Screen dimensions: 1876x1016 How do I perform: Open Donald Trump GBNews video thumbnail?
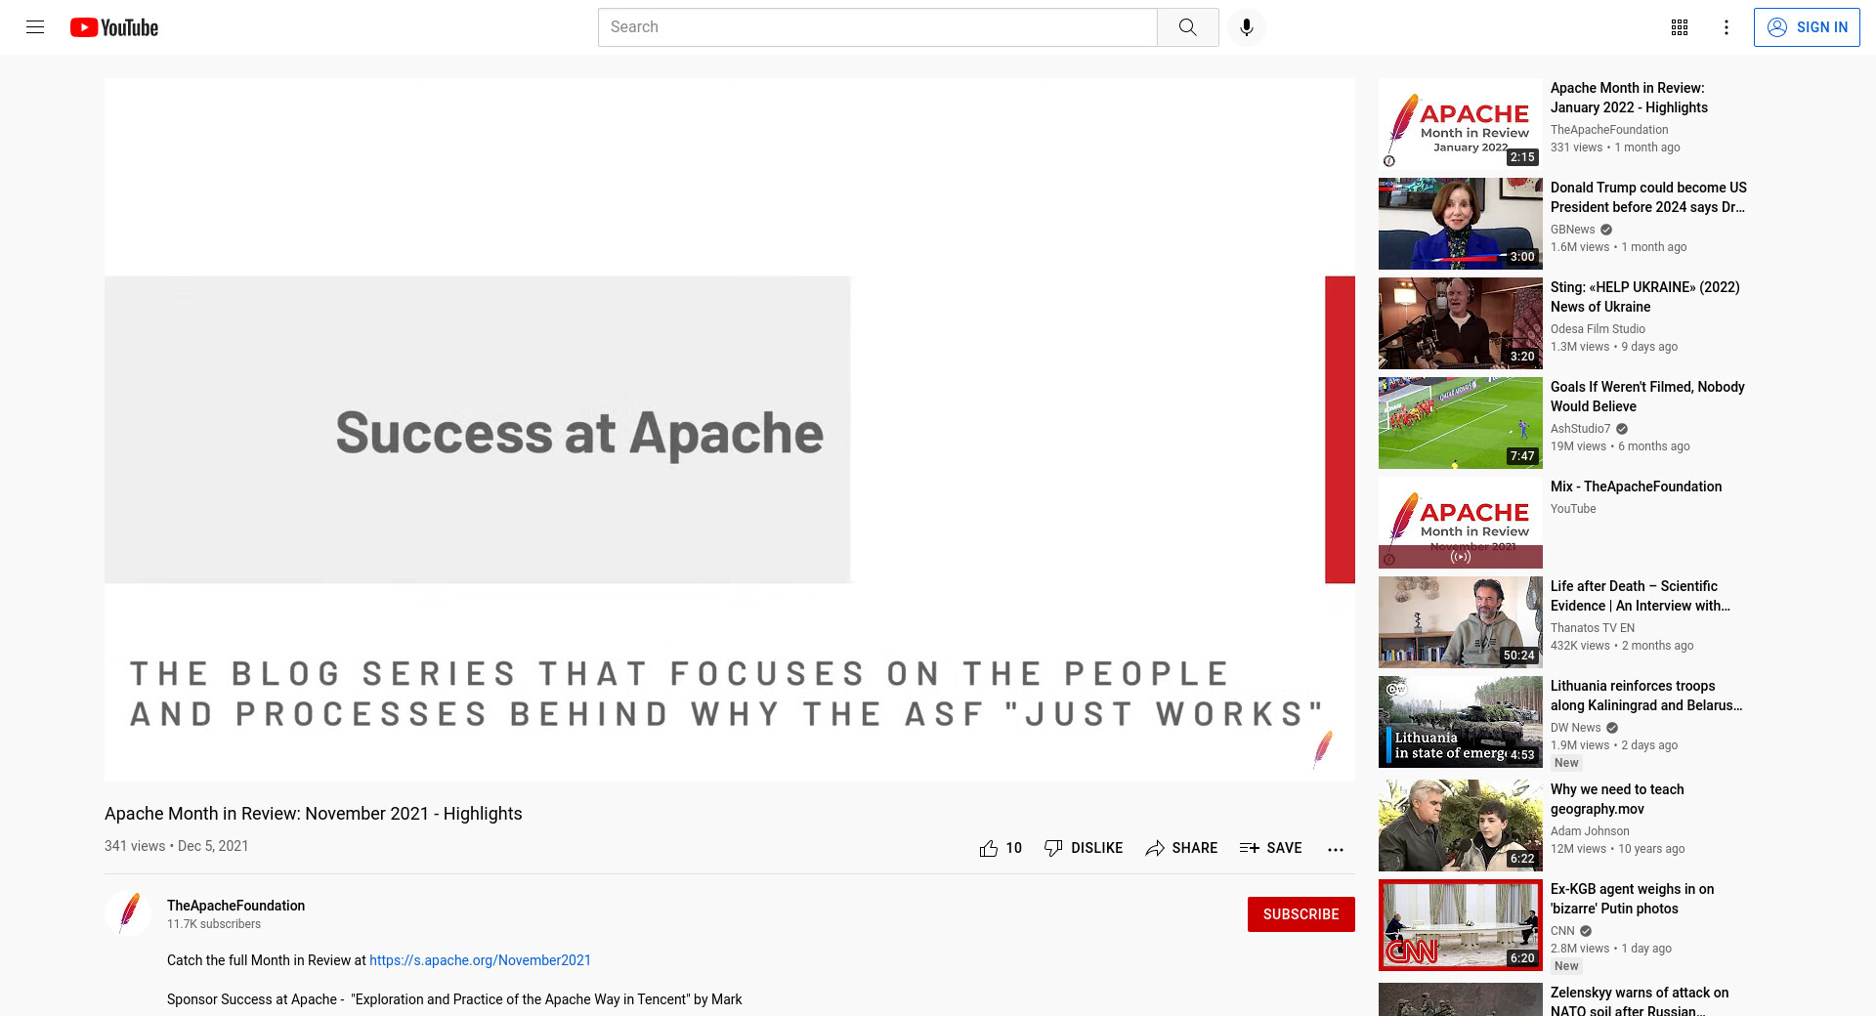[x=1460, y=224]
